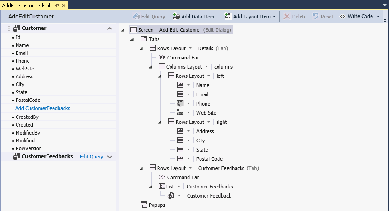Open the Add Layout Item dropdown arrow
389x211 pixels.
274,17
